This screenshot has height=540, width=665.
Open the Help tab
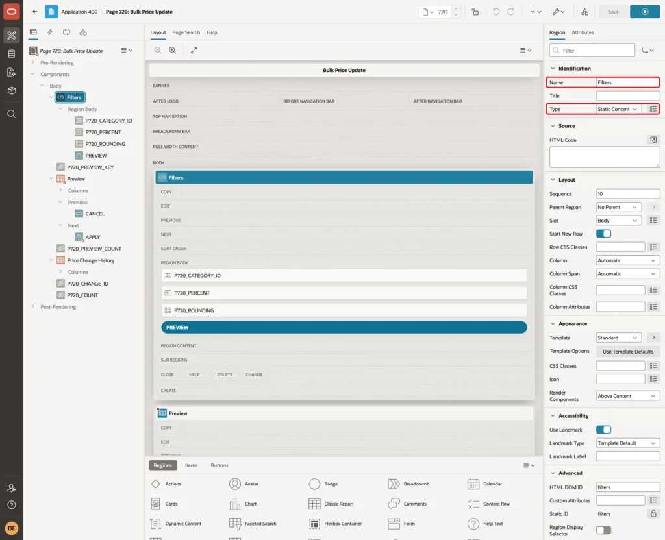point(212,32)
